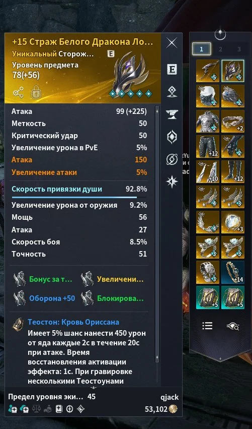252x429 pixels.
Task: Click the balance scales icon at bottom
Action: coord(37,409)
